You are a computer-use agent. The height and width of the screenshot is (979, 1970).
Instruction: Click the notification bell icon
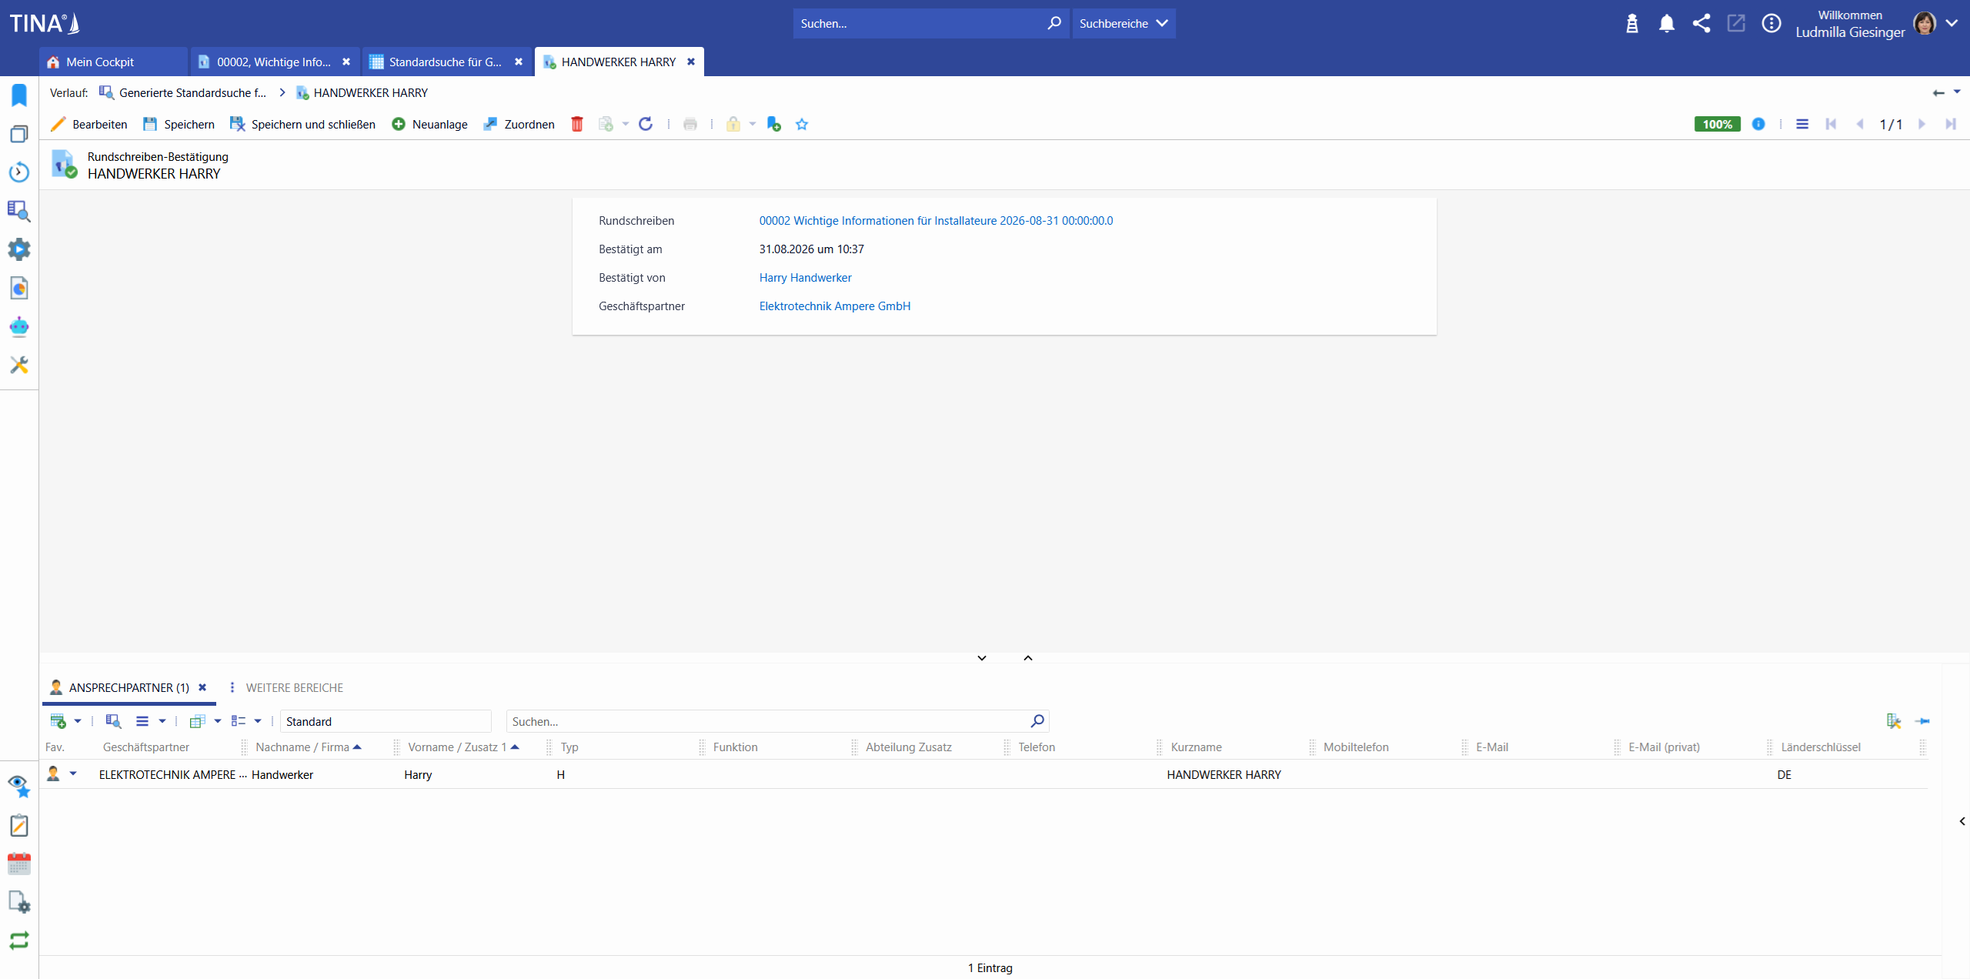[1667, 24]
